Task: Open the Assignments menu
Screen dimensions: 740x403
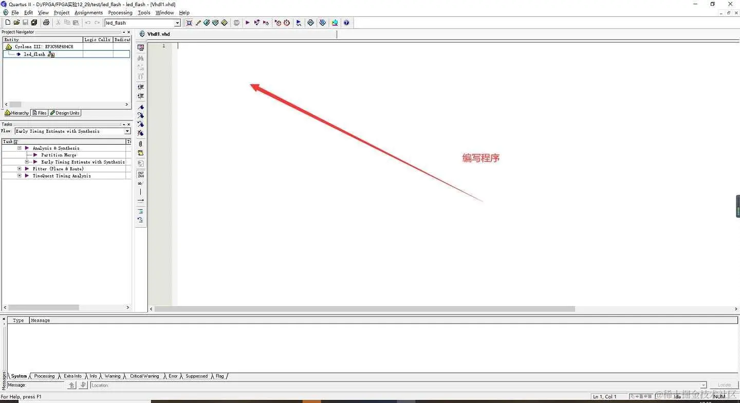Action: click(88, 12)
